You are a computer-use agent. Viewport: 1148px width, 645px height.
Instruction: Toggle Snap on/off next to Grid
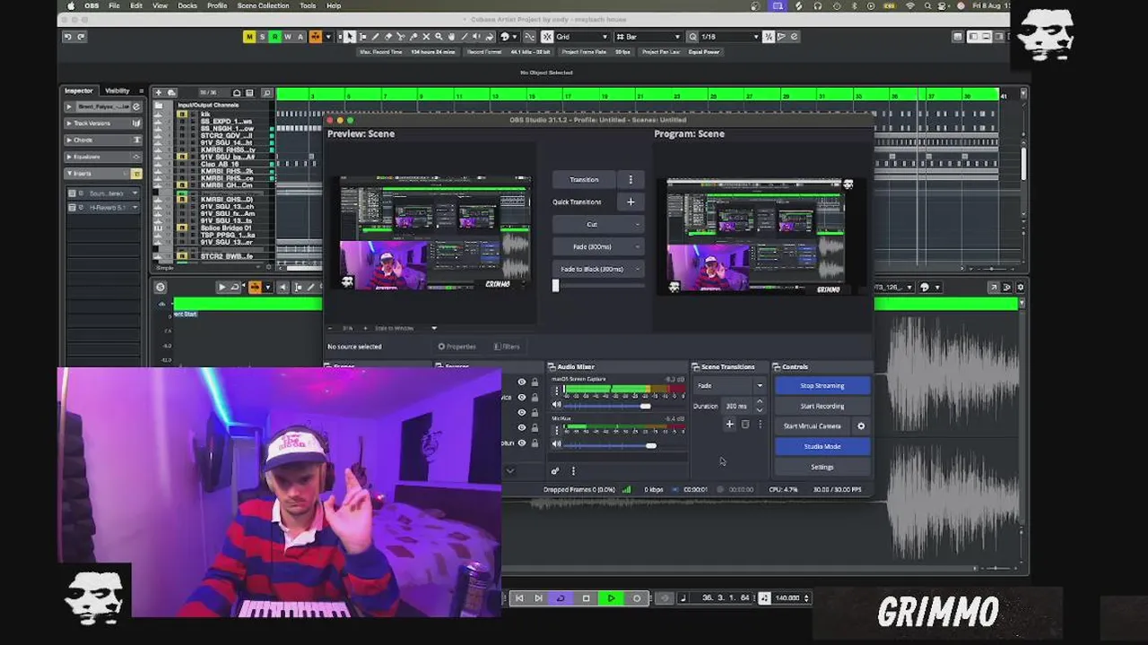pyautogui.click(x=546, y=37)
